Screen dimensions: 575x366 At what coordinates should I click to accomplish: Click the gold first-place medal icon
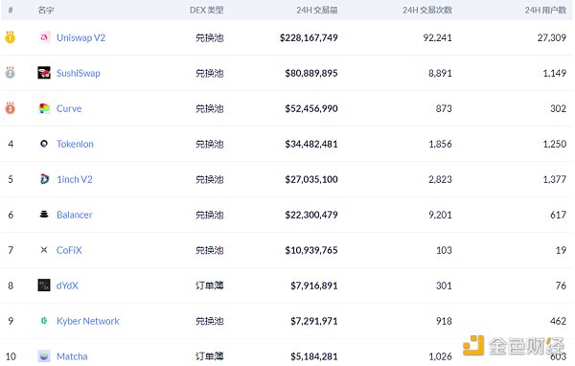11,37
